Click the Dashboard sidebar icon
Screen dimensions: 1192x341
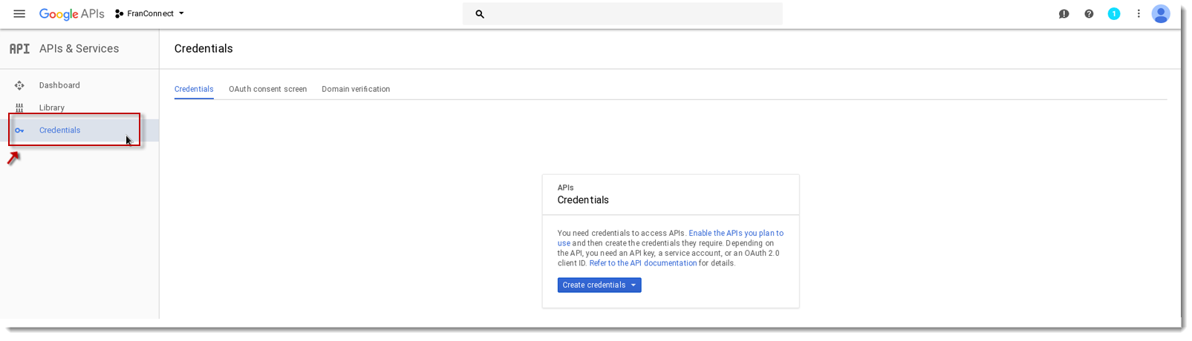(x=19, y=85)
